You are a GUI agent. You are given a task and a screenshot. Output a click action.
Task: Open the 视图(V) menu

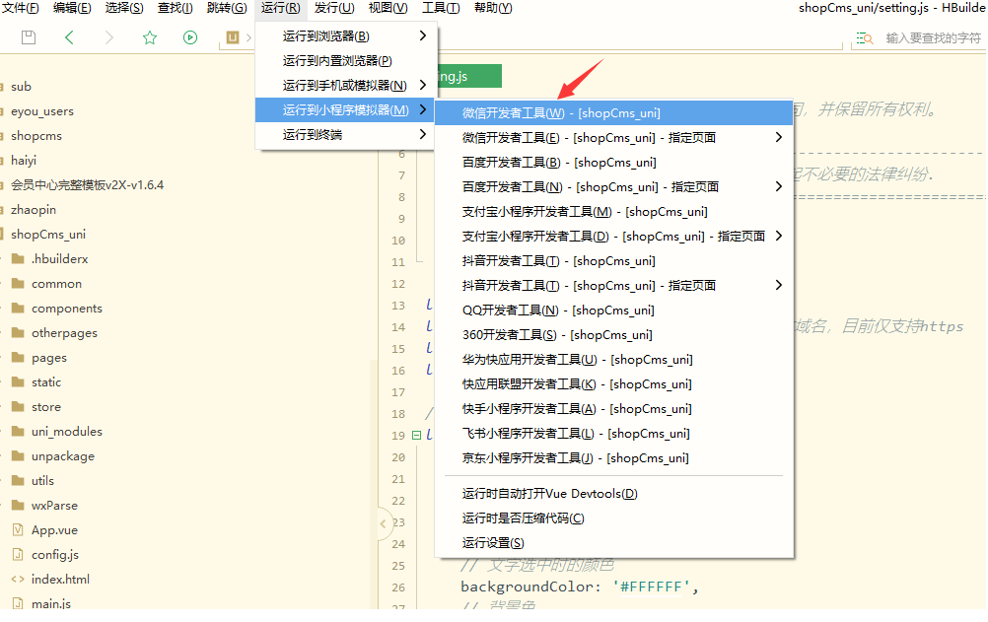coord(388,8)
